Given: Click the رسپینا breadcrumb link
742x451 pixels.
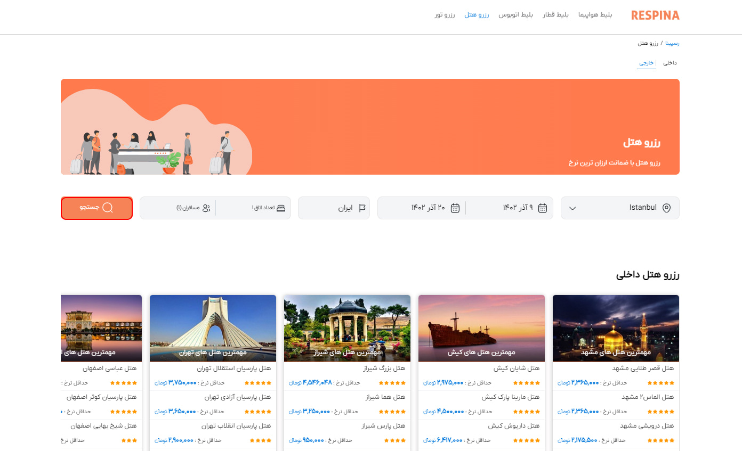Looking at the screenshot, I should (x=672, y=43).
